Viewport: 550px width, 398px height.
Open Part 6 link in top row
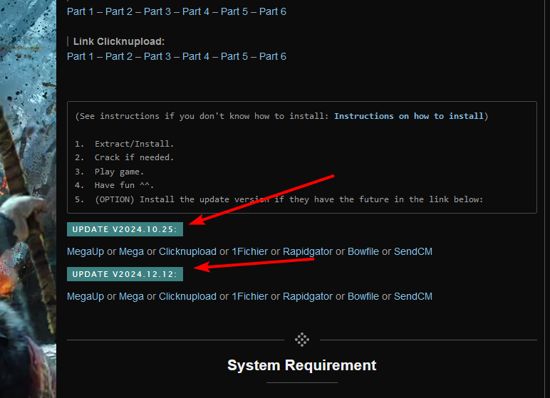(273, 11)
